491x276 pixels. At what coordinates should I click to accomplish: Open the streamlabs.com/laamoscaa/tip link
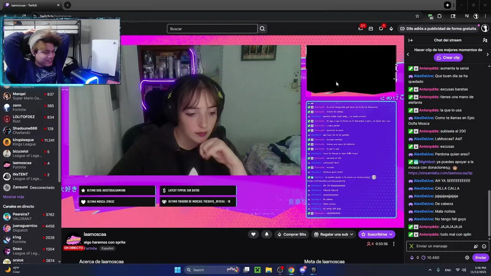440,173
